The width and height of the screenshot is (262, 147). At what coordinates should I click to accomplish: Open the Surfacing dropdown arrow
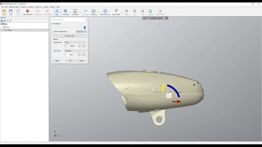(x=98, y=12)
